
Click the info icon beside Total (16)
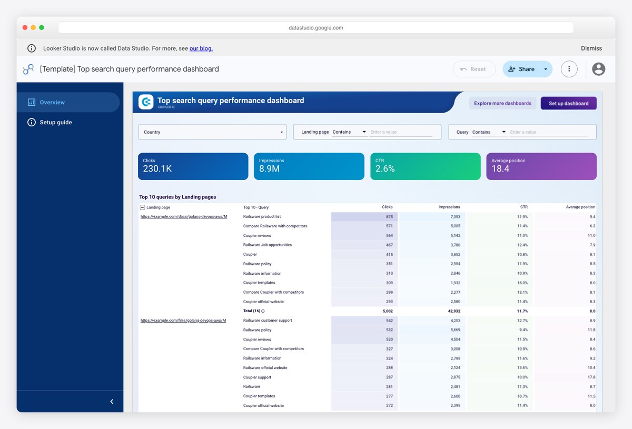[263, 311]
